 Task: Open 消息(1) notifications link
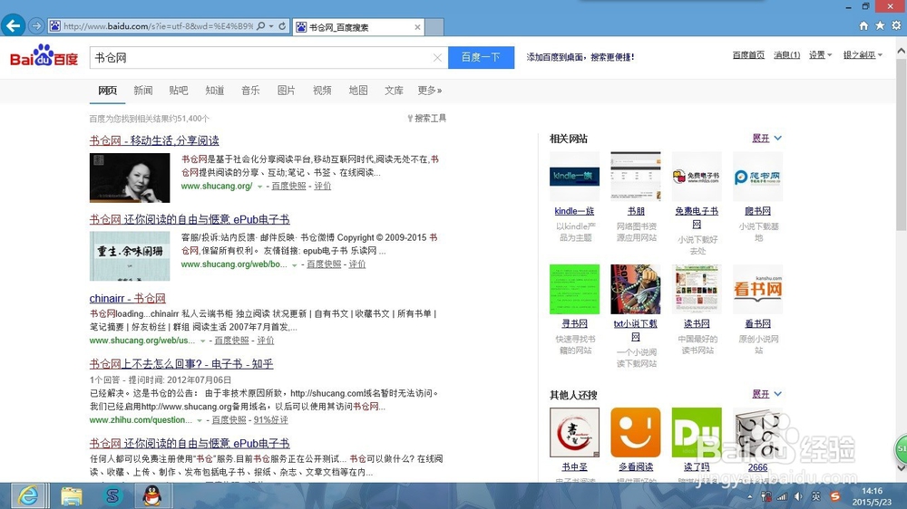(786, 55)
